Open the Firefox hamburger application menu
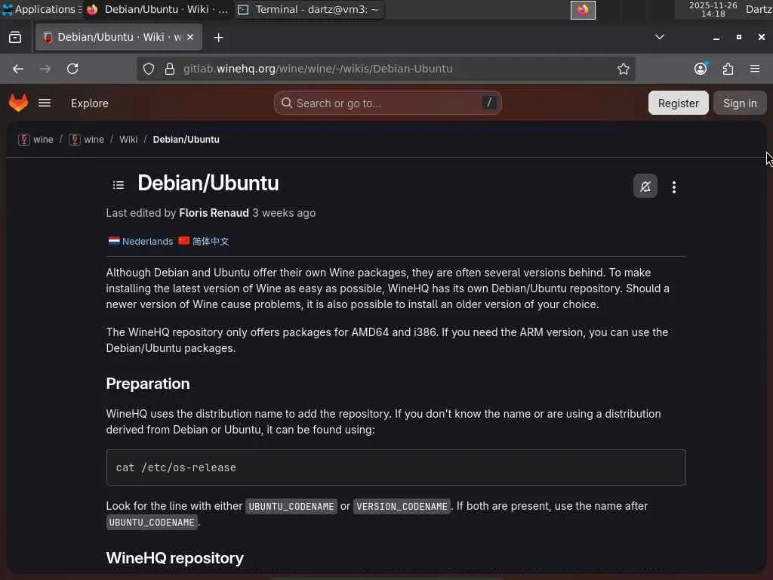 coord(755,69)
